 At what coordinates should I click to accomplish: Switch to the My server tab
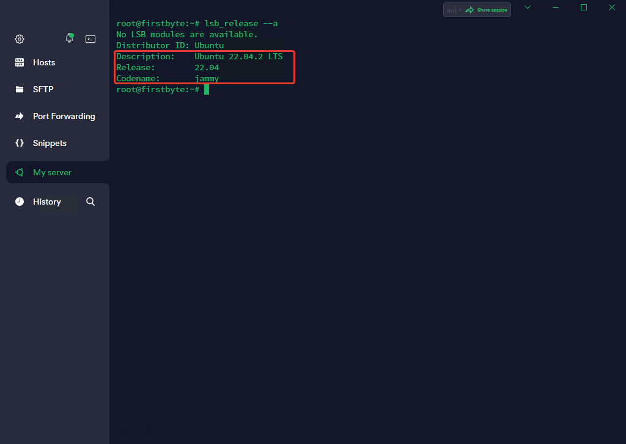pyautogui.click(x=52, y=172)
